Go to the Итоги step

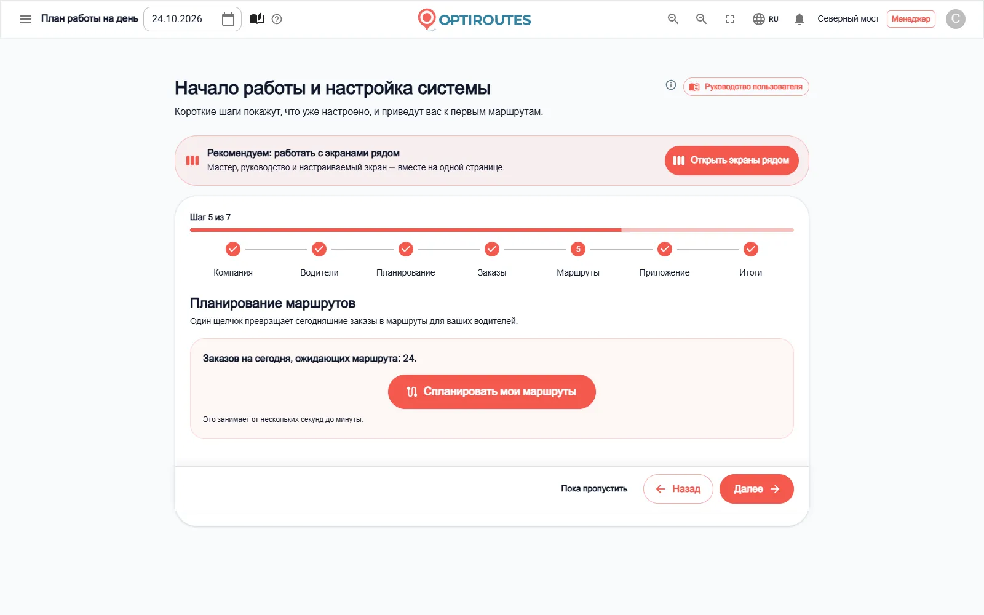(751, 259)
